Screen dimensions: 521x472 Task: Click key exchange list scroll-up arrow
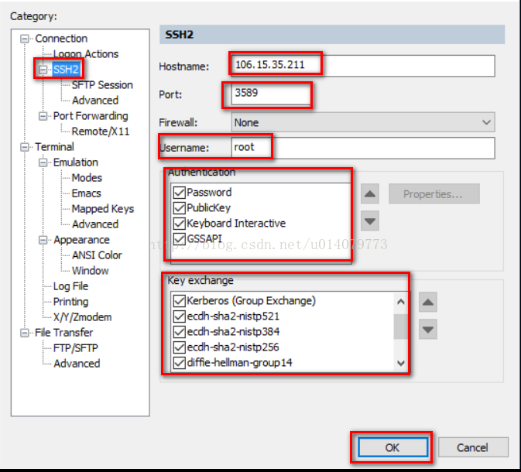click(401, 301)
